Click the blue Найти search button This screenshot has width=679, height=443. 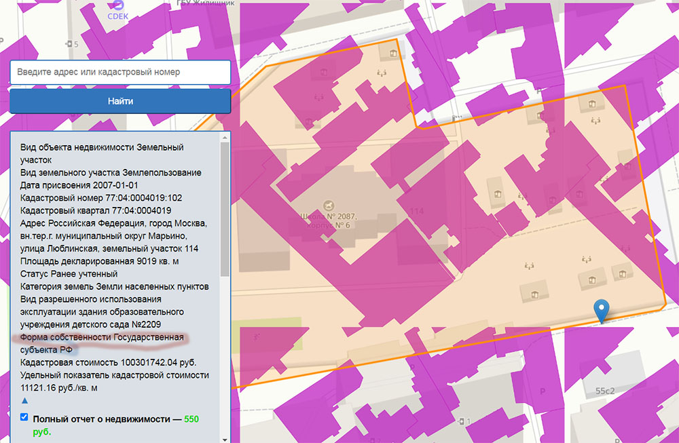(x=120, y=101)
